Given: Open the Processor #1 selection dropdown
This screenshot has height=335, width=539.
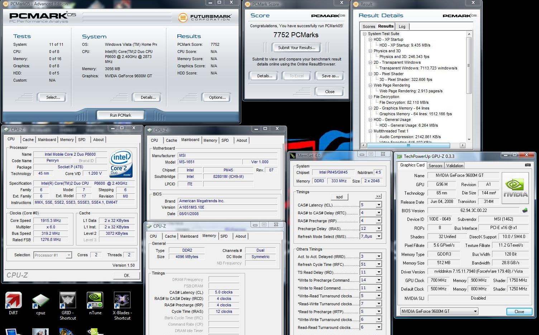Looking at the screenshot, I should click(68, 255).
